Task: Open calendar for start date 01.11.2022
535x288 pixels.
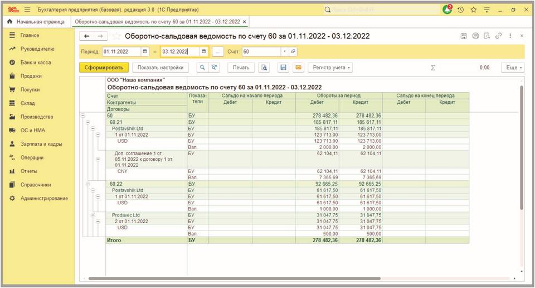Action: [x=146, y=51]
